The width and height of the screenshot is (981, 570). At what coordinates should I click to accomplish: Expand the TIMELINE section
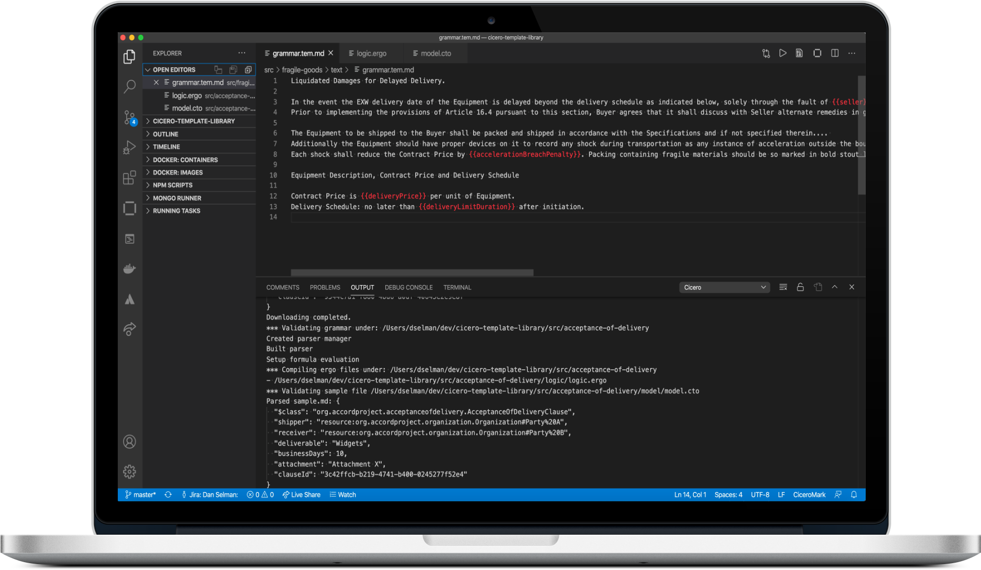[x=167, y=147]
